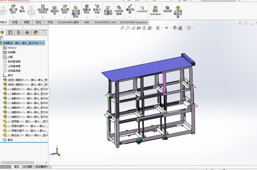The width and height of the screenshot is (257, 170).
Task: Select 装配体7<1> in feature tree
Action: [x=25, y=117]
